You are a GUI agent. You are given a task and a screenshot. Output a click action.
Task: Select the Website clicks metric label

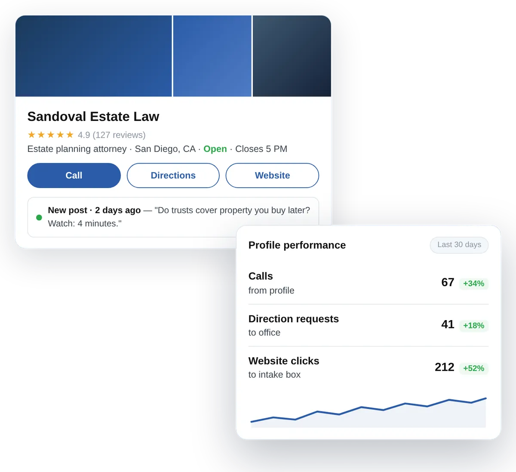(284, 361)
